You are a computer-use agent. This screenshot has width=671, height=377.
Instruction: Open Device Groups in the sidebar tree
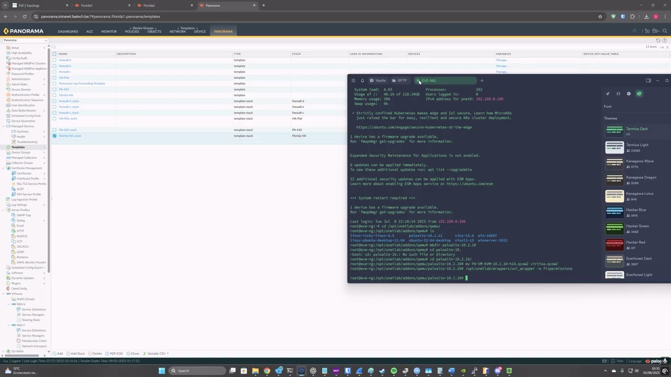[x=21, y=152]
